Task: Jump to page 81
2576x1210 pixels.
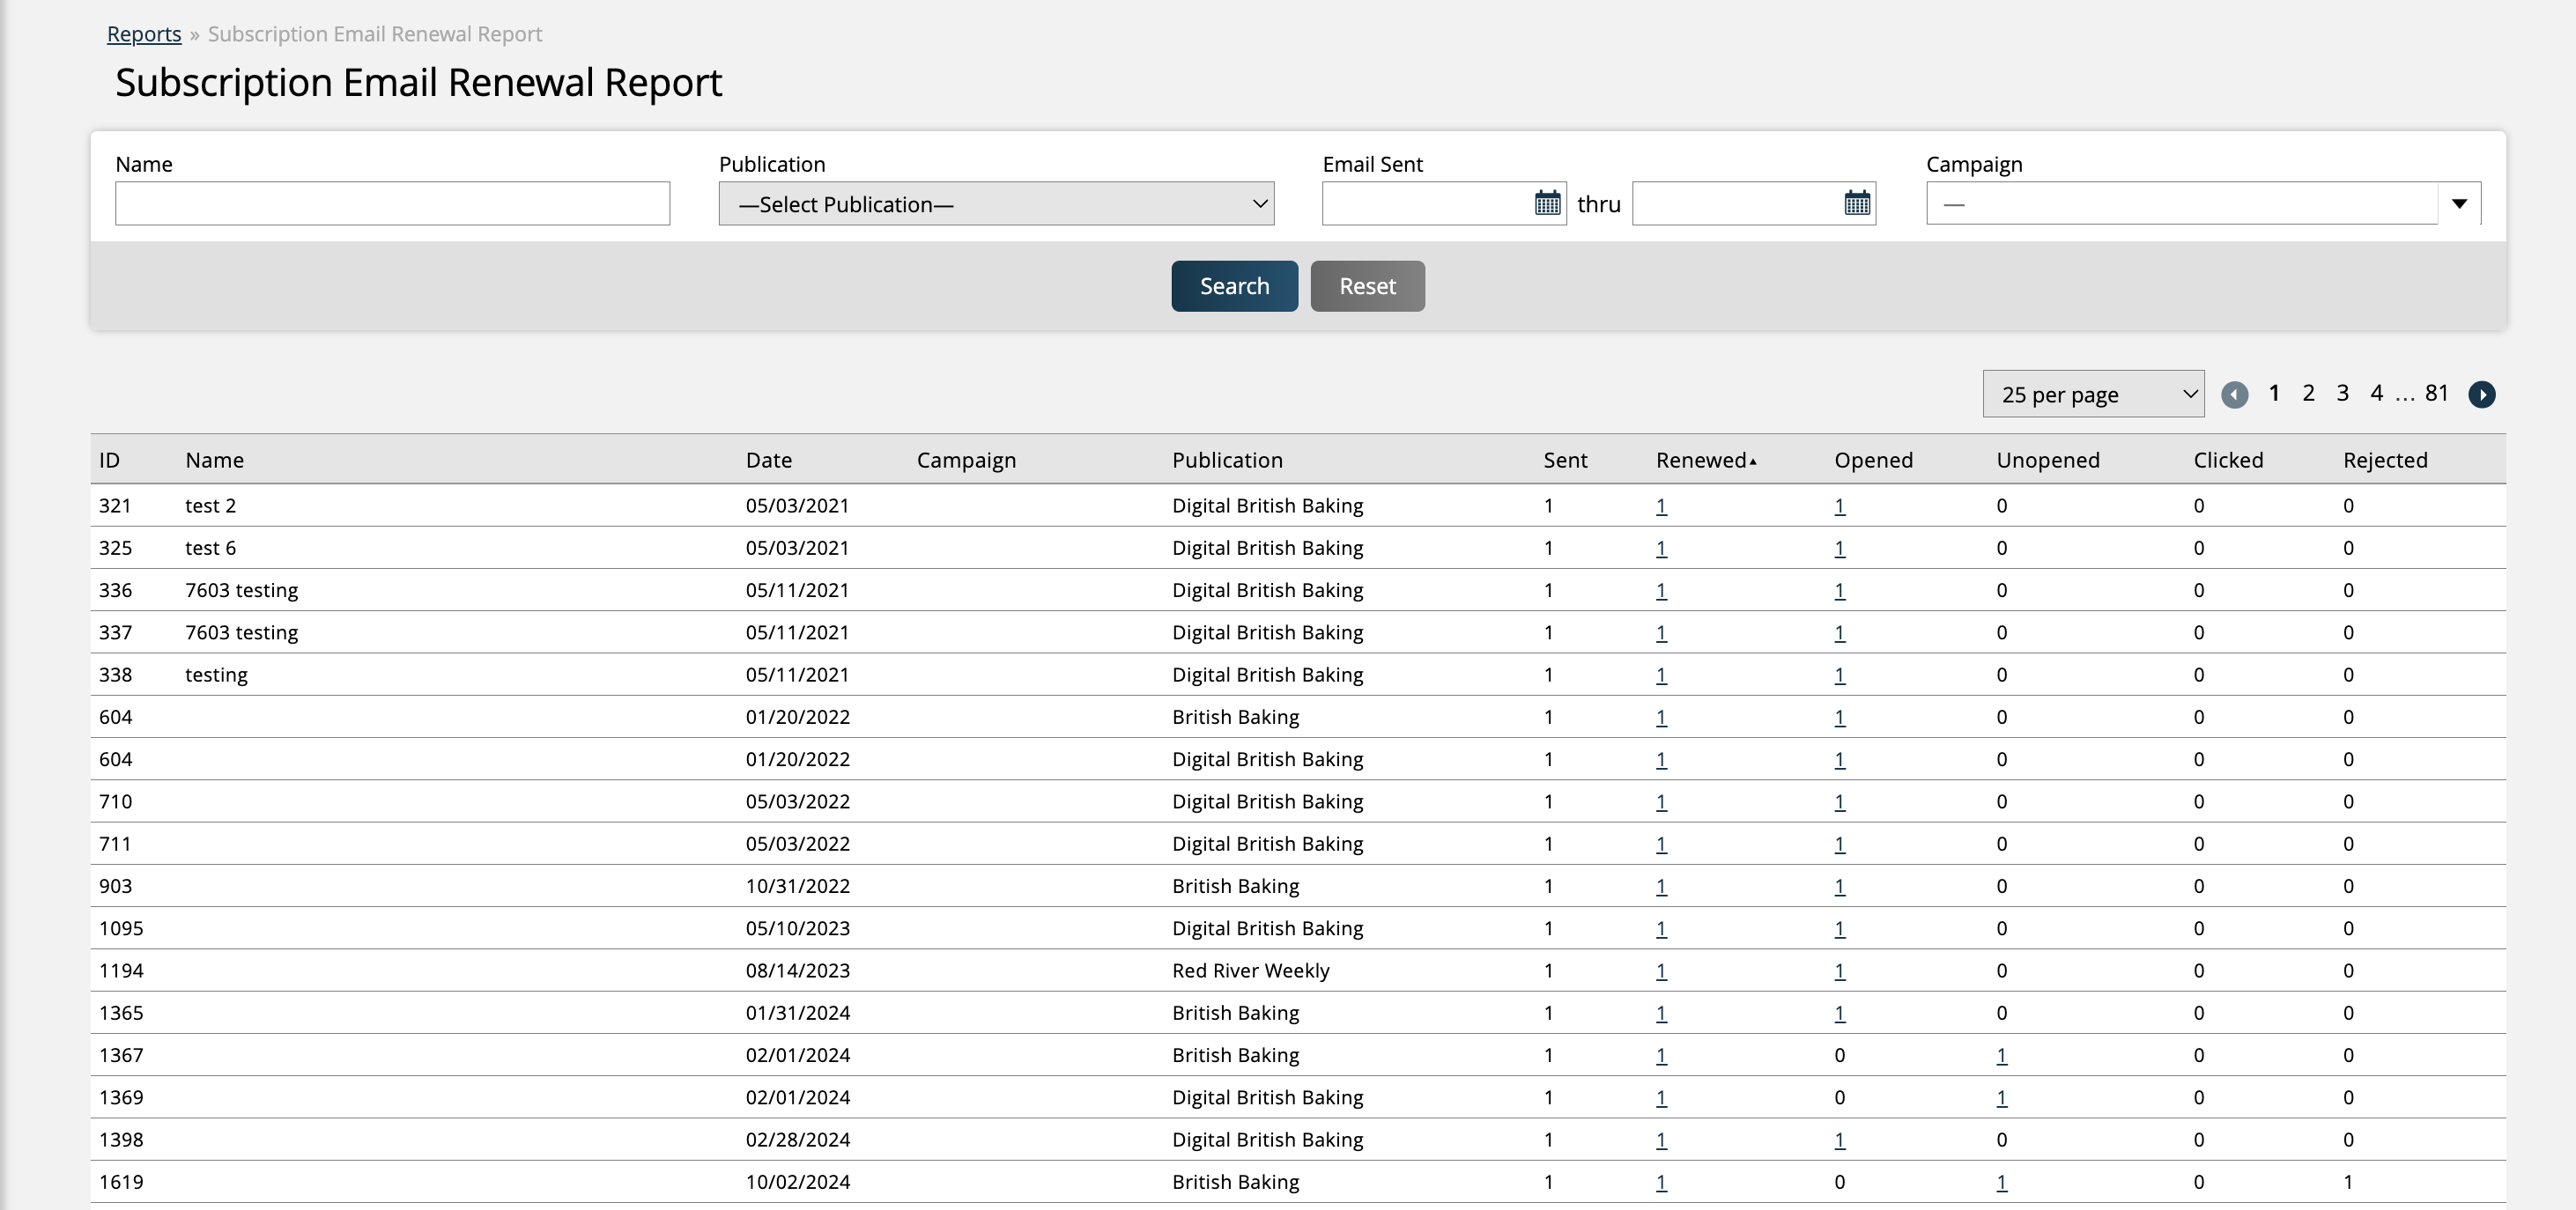Action: click(x=2436, y=393)
